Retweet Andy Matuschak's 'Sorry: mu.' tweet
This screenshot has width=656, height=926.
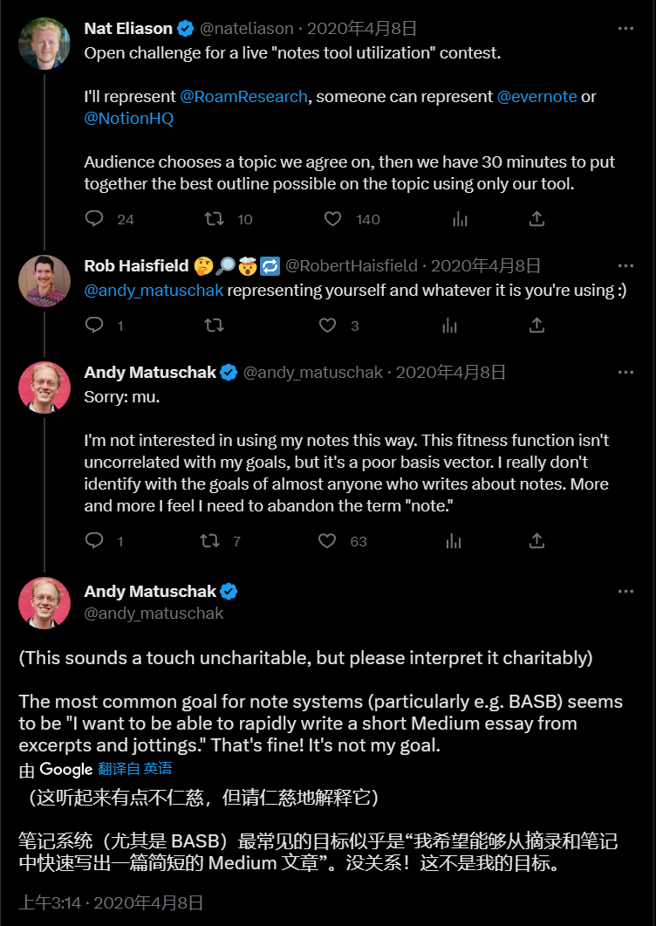209,541
